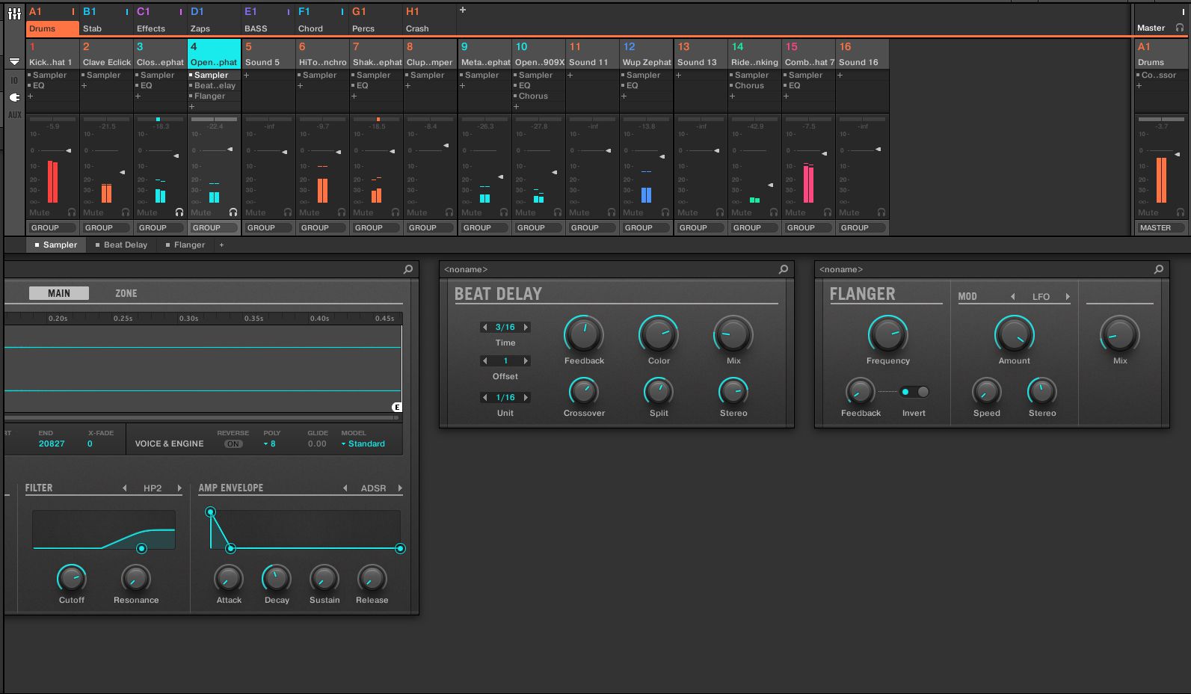This screenshot has height=694, width=1191.
Task: Mute the Master Drums channel
Action: [x=1148, y=212]
